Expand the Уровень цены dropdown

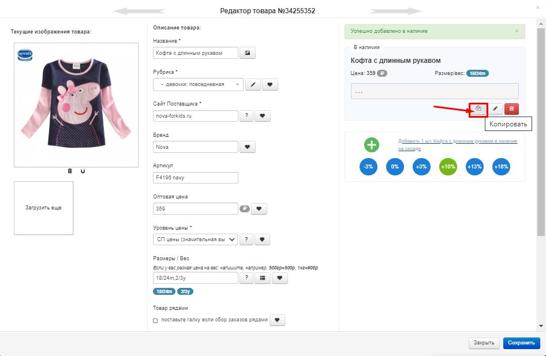195,239
